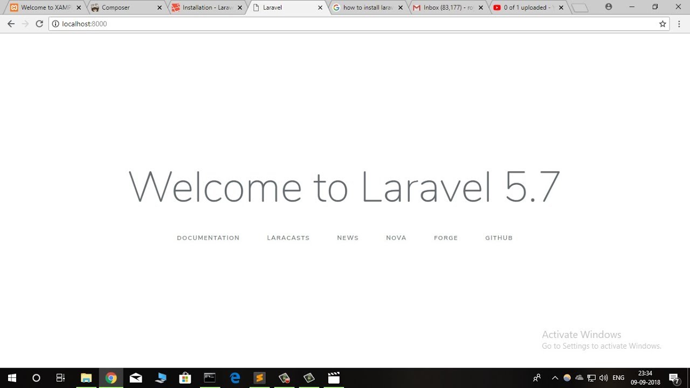Open the Documentation link

click(x=208, y=238)
